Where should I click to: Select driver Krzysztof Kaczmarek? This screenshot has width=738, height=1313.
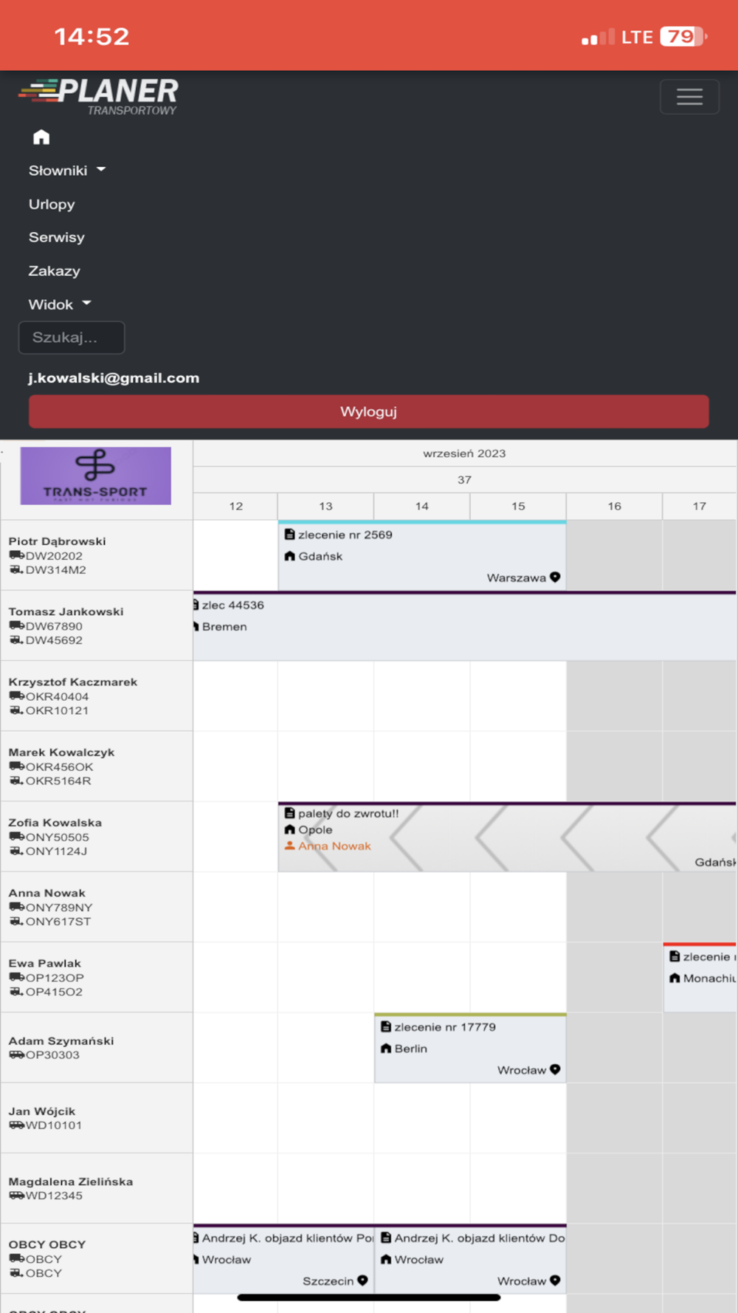click(x=72, y=682)
